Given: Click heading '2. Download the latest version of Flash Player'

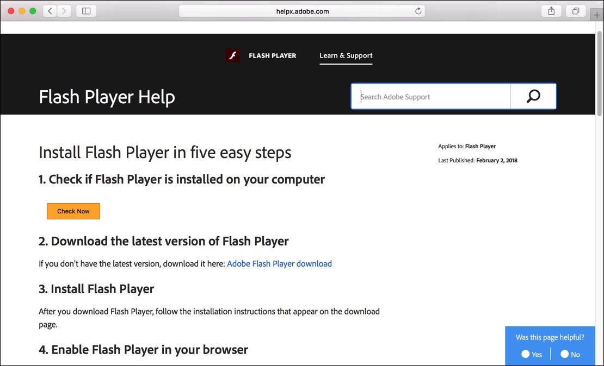Looking at the screenshot, I should [x=164, y=241].
